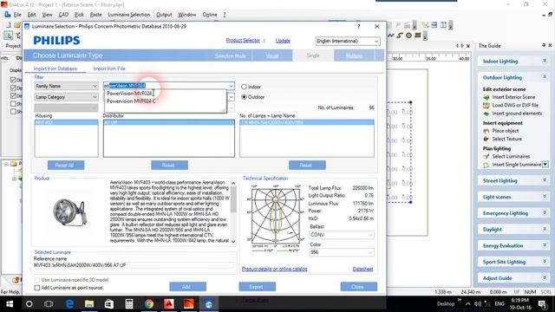This screenshot has width=555, height=312.
Task: Expand the Sport Site Lighting guide section
Action: click(545, 262)
